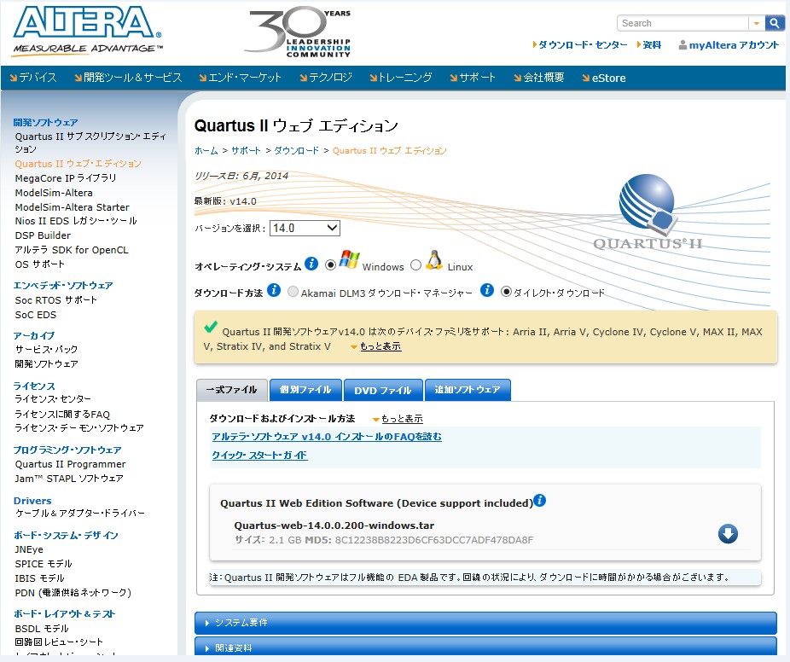The height and width of the screenshot is (662, 790).
Task: Open Quartus II Programmer sidebar link
Action: pos(70,464)
